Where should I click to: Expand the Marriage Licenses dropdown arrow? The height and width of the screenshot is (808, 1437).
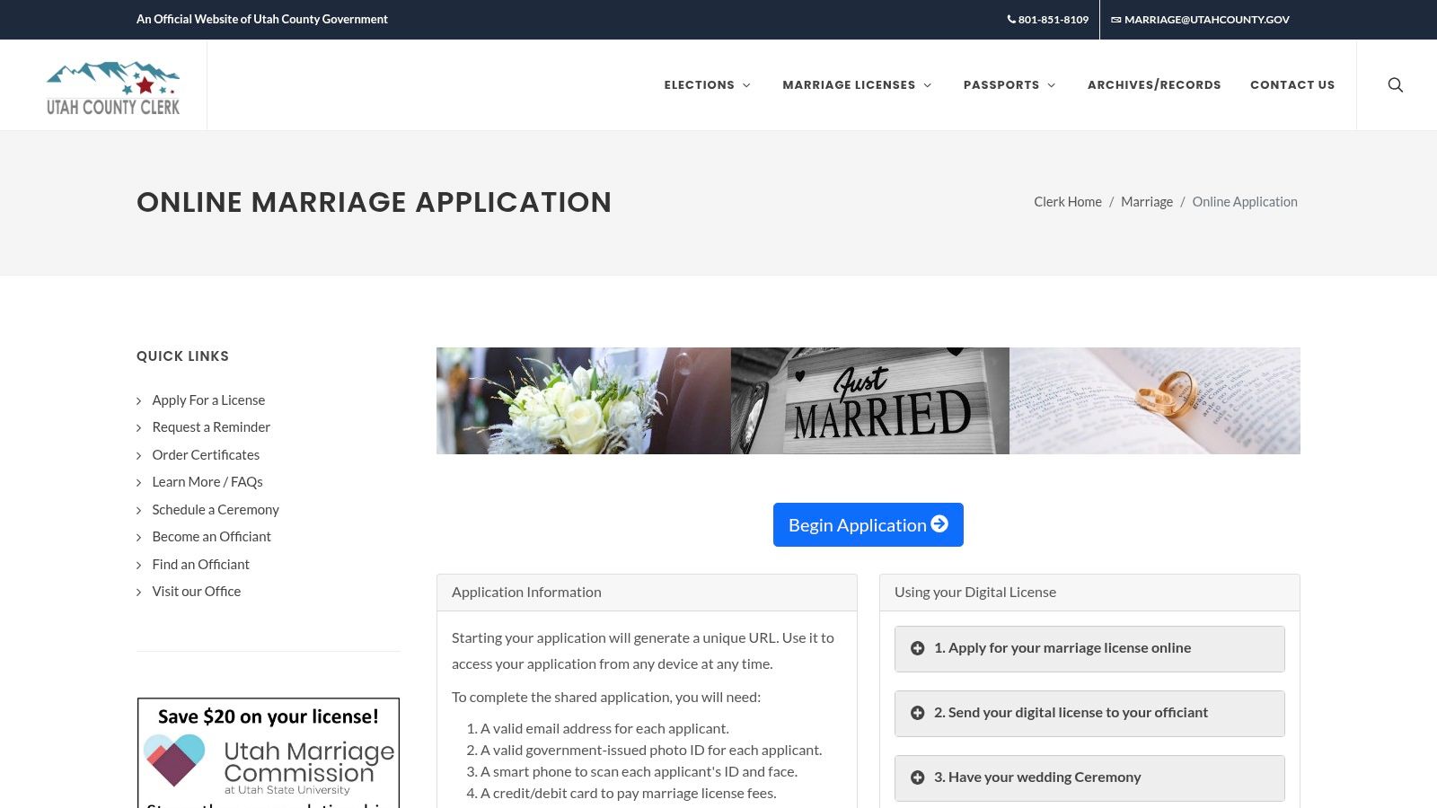[x=928, y=85]
